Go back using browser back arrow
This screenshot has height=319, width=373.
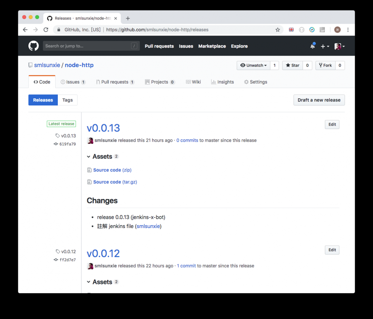pyautogui.click(x=25, y=30)
